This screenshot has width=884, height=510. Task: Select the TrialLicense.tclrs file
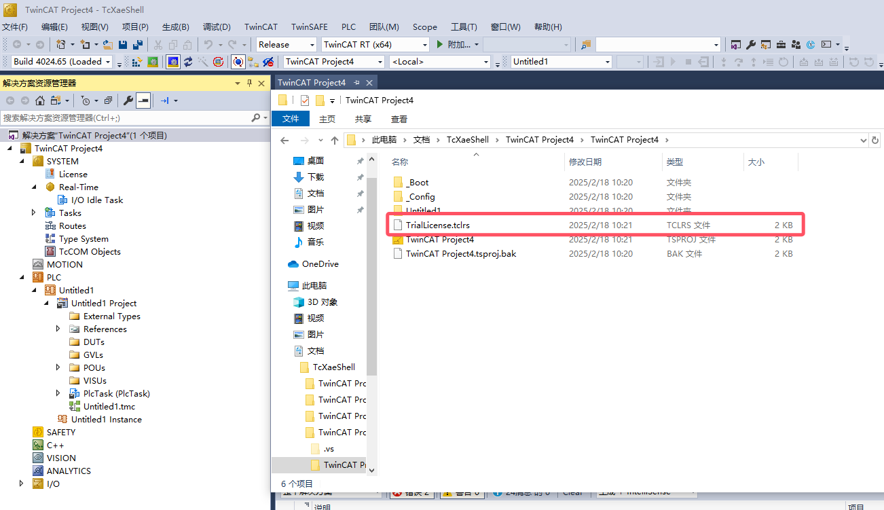(x=438, y=225)
